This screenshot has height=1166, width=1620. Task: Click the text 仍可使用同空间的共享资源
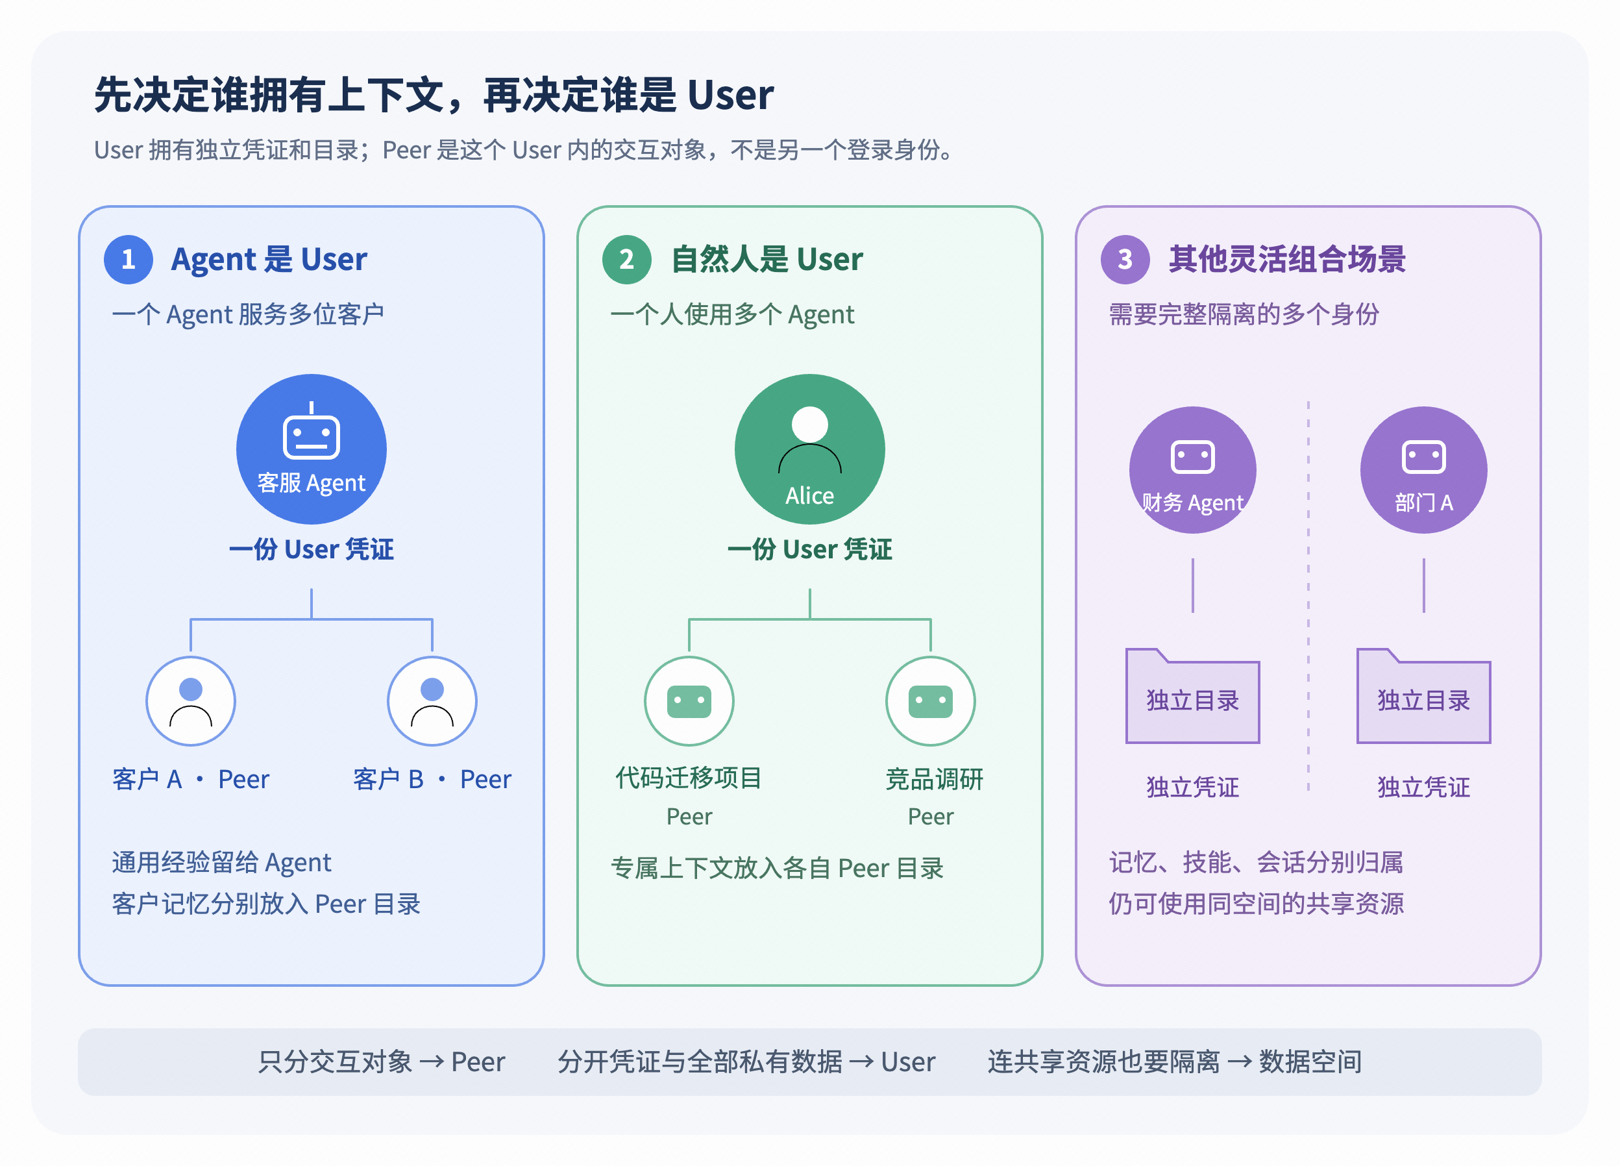pos(1256,904)
